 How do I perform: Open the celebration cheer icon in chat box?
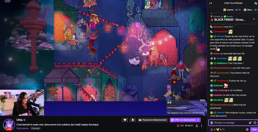tap(250, 123)
